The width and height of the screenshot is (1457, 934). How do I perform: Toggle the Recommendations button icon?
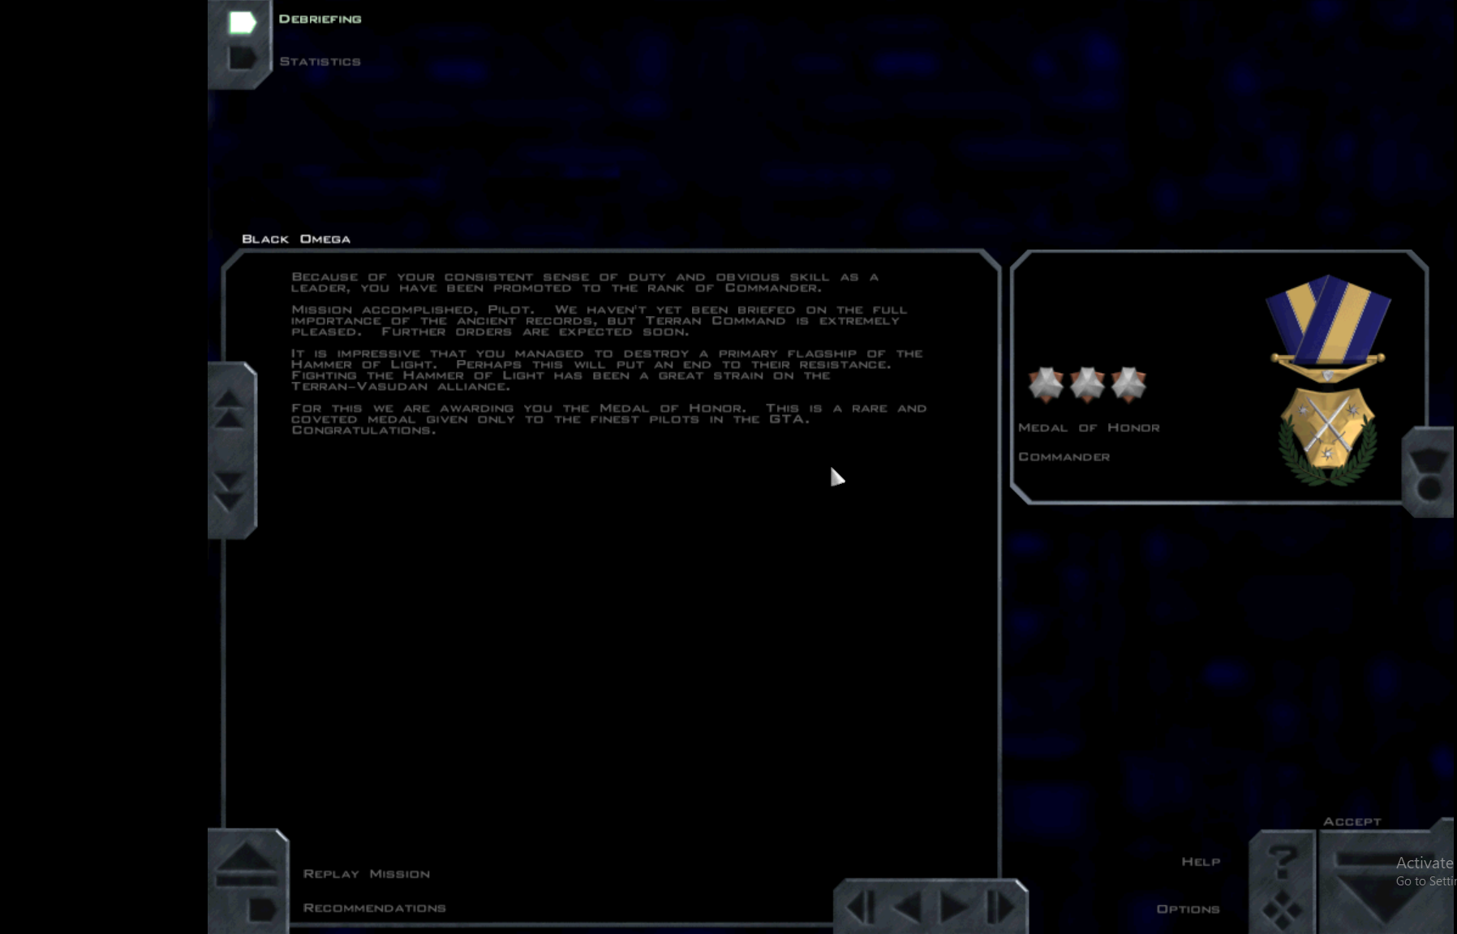(x=261, y=910)
